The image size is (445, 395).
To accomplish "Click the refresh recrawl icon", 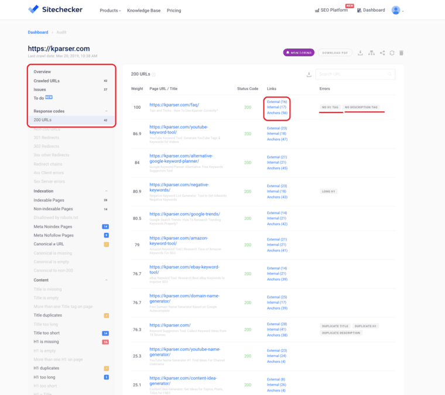I will (x=392, y=53).
